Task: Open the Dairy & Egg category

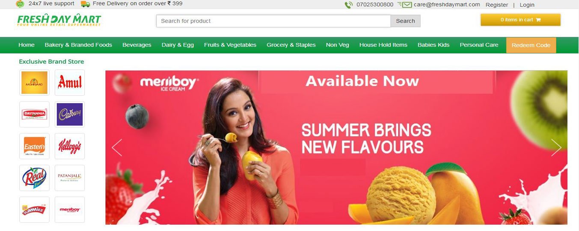Action: point(178,45)
